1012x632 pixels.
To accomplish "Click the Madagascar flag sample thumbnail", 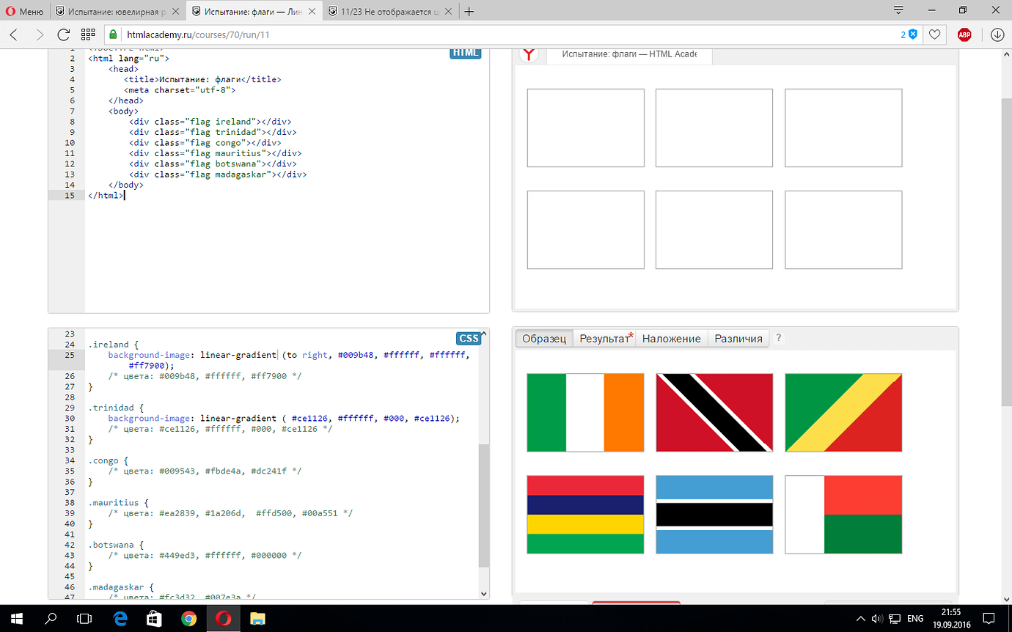I will pos(843,515).
